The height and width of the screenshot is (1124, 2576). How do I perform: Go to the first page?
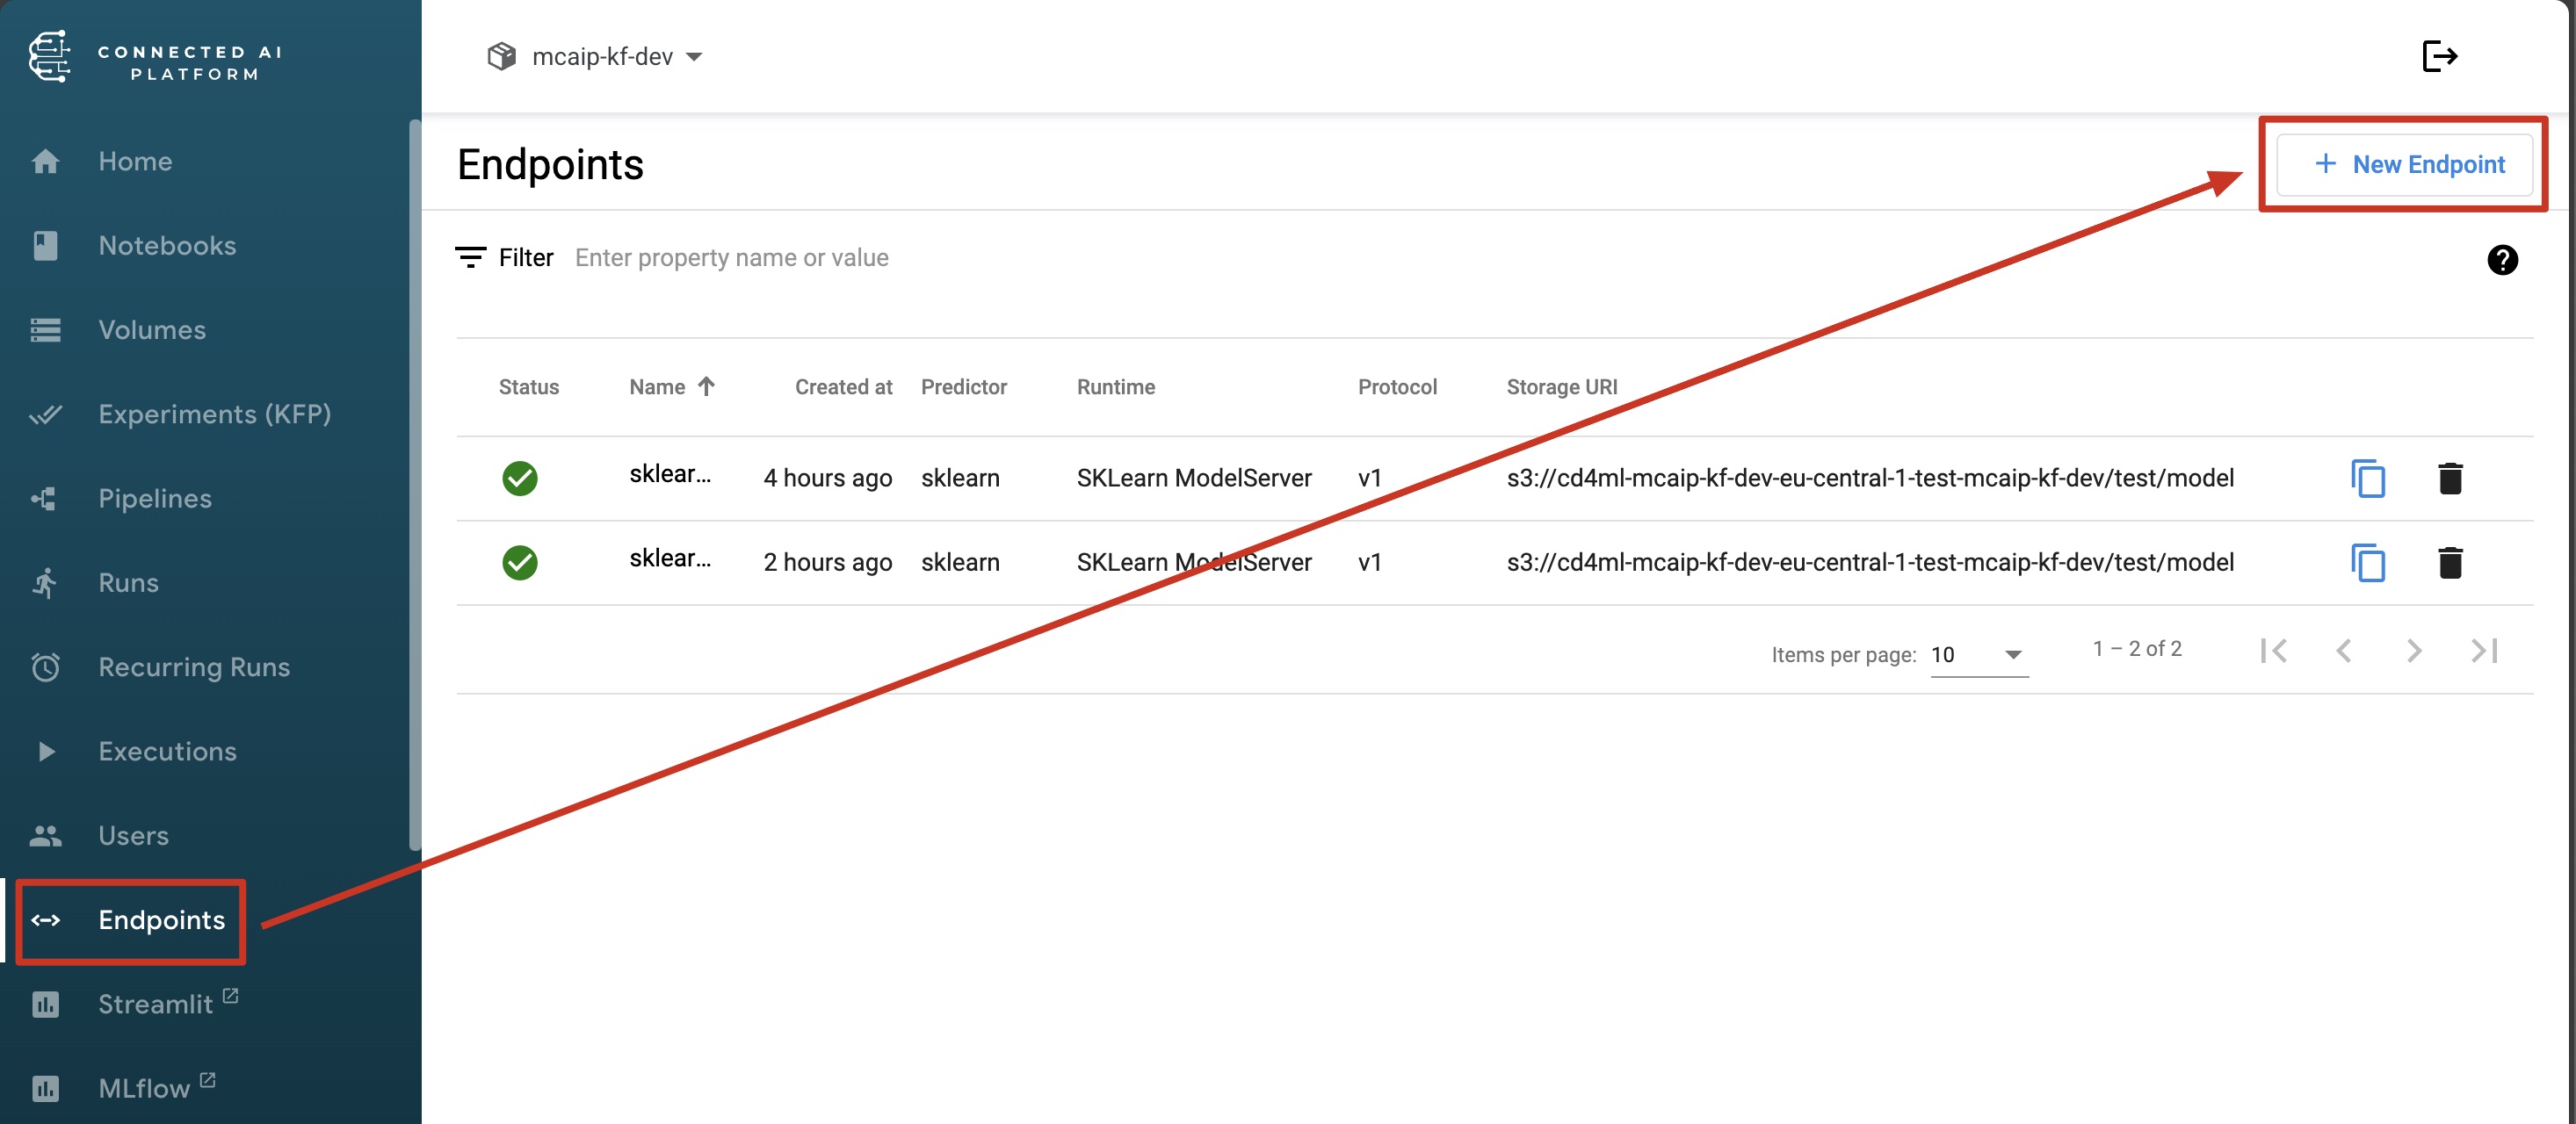coord(2273,651)
